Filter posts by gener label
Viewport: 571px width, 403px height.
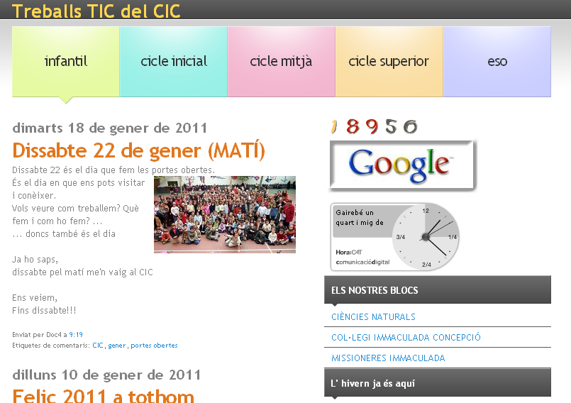click(117, 346)
